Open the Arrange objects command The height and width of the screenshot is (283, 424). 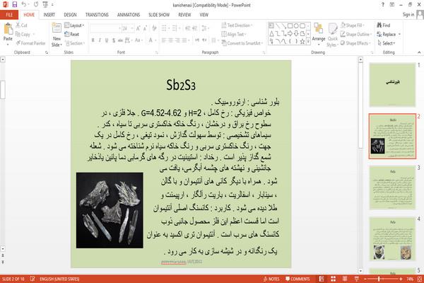click(x=319, y=34)
